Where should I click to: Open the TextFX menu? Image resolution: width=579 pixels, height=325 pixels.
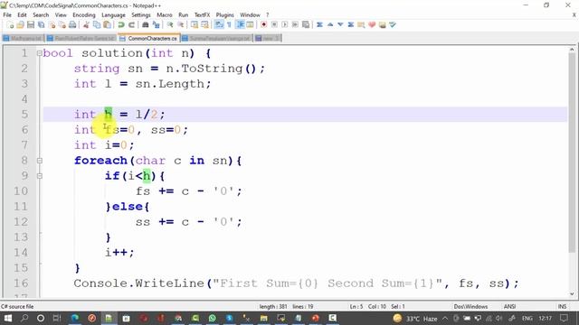[x=202, y=14]
